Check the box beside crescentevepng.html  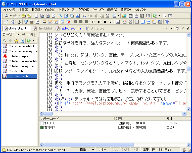coord(10,51)
